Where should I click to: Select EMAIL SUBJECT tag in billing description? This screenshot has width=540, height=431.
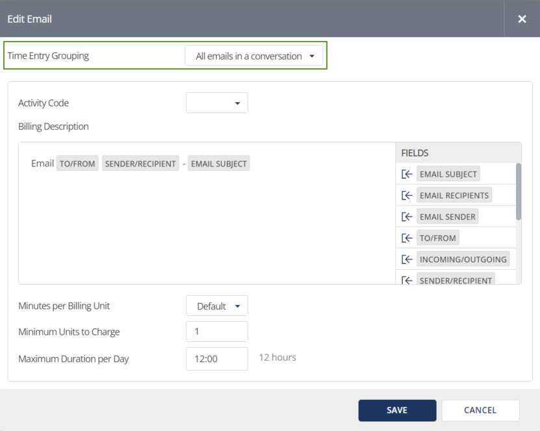[219, 164]
